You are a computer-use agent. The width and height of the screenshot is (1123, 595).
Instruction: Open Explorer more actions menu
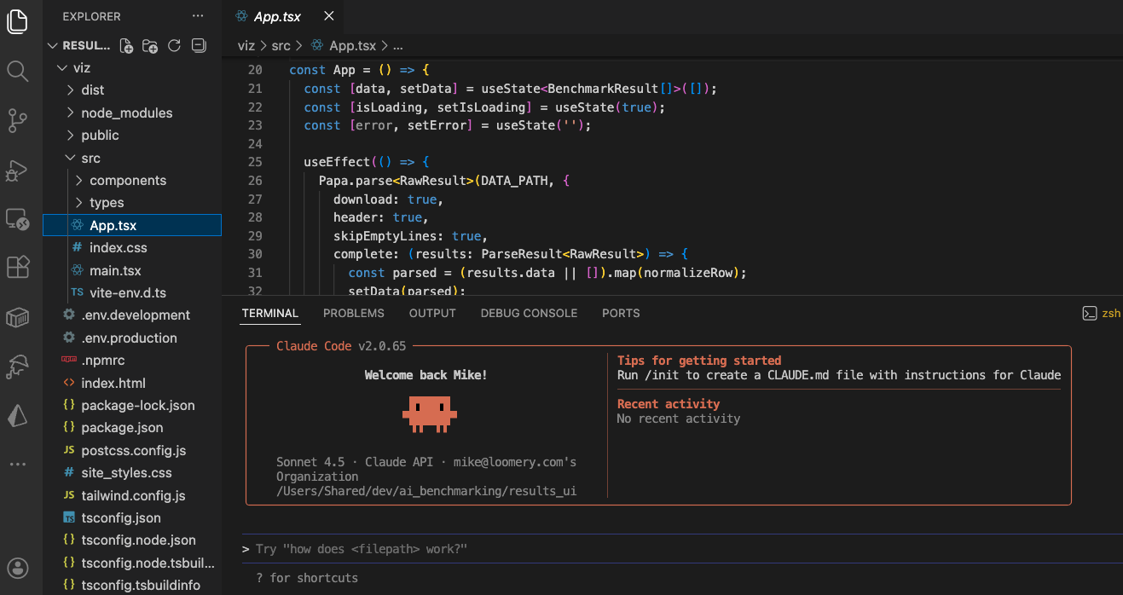pyautogui.click(x=198, y=15)
